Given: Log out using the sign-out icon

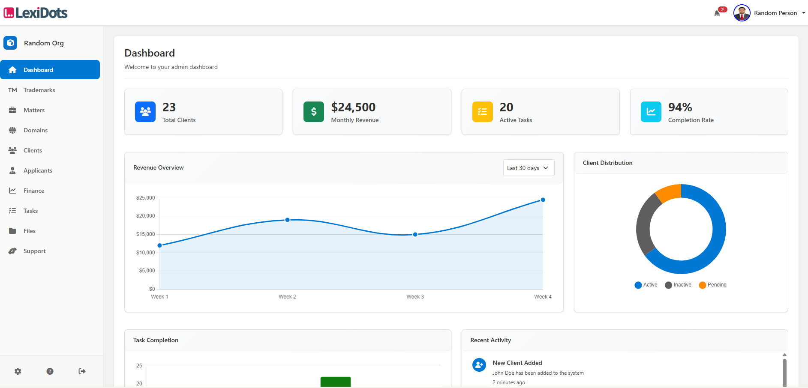Looking at the screenshot, I should coord(82,371).
